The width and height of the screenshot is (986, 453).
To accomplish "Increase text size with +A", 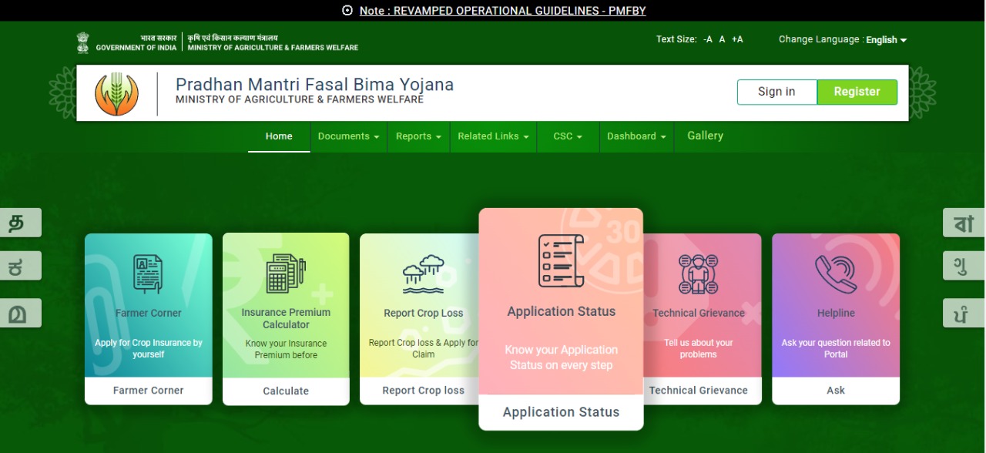I will pyautogui.click(x=737, y=39).
